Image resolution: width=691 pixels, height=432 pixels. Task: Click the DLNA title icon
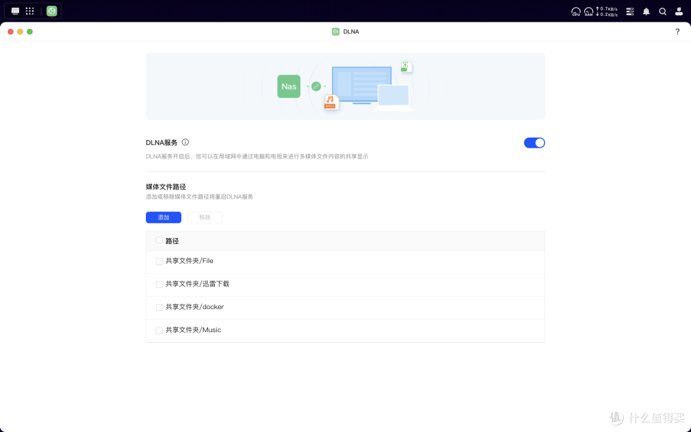[335, 32]
